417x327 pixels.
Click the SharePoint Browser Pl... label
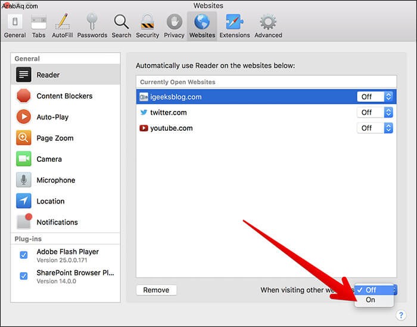pyautogui.click(x=75, y=273)
